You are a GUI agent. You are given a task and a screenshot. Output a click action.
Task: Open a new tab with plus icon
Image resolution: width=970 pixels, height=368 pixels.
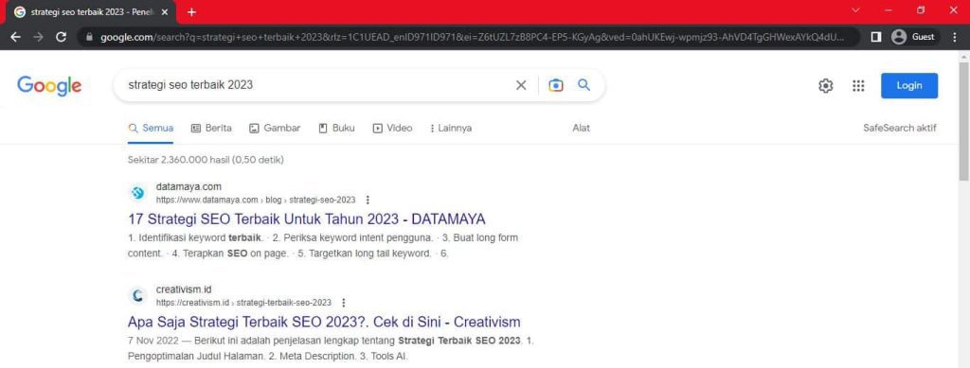[191, 11]
